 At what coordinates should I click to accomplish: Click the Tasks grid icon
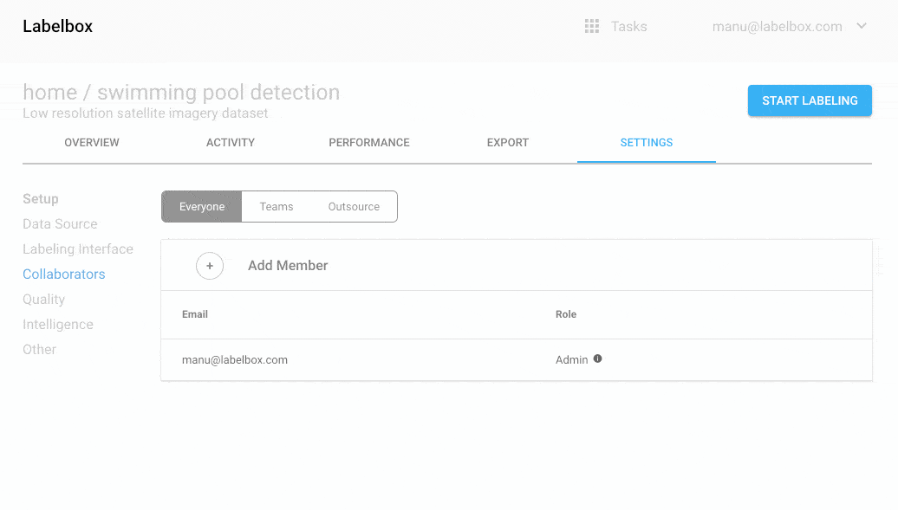(592, 27)
